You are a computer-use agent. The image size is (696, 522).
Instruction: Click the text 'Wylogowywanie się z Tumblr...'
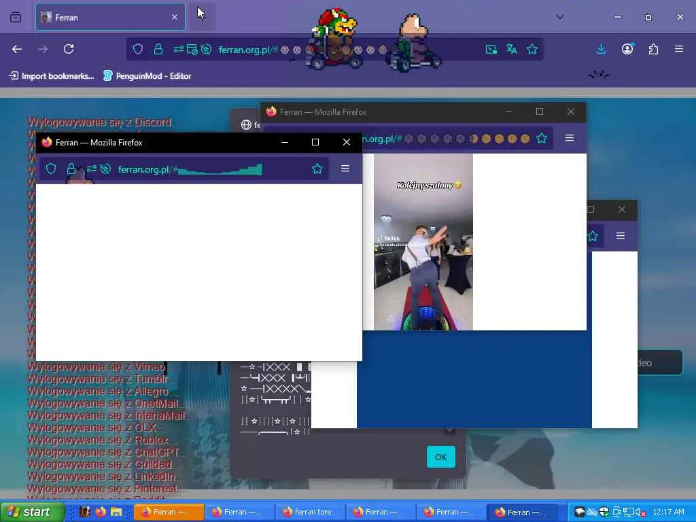102,379
